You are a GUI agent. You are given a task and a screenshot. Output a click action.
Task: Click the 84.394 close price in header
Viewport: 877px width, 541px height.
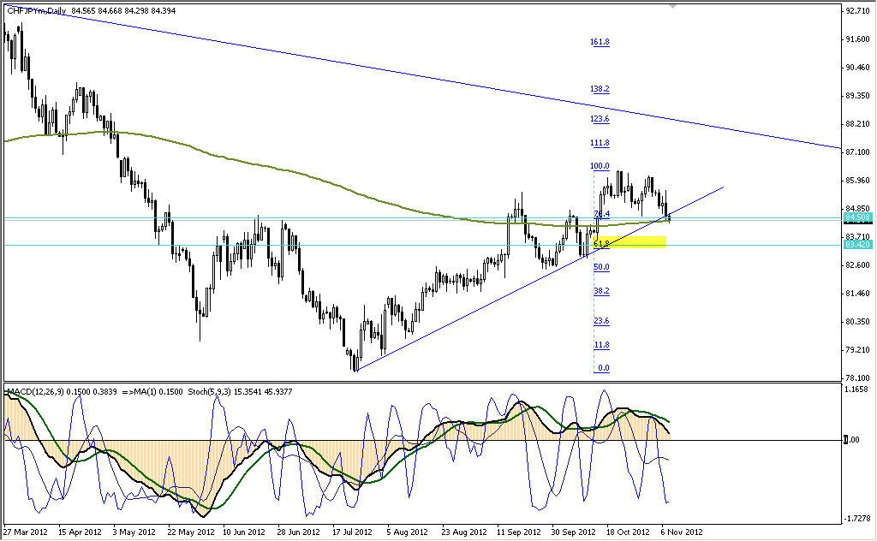164,10
